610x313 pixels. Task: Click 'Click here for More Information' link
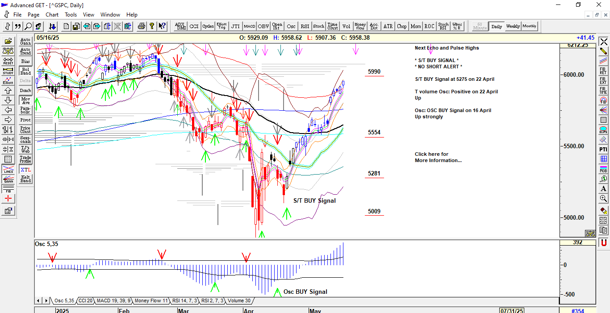pyautogui.click(x=438, y=157)
